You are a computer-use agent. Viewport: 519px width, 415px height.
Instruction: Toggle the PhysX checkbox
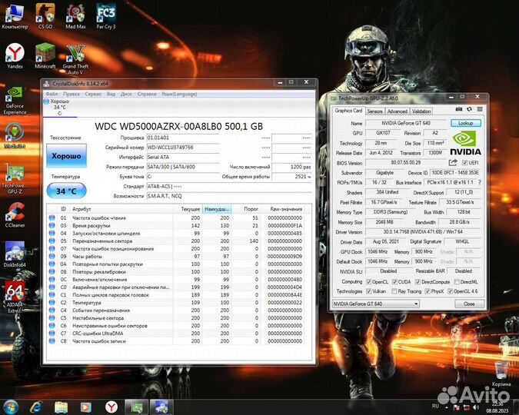coord(428,291)
